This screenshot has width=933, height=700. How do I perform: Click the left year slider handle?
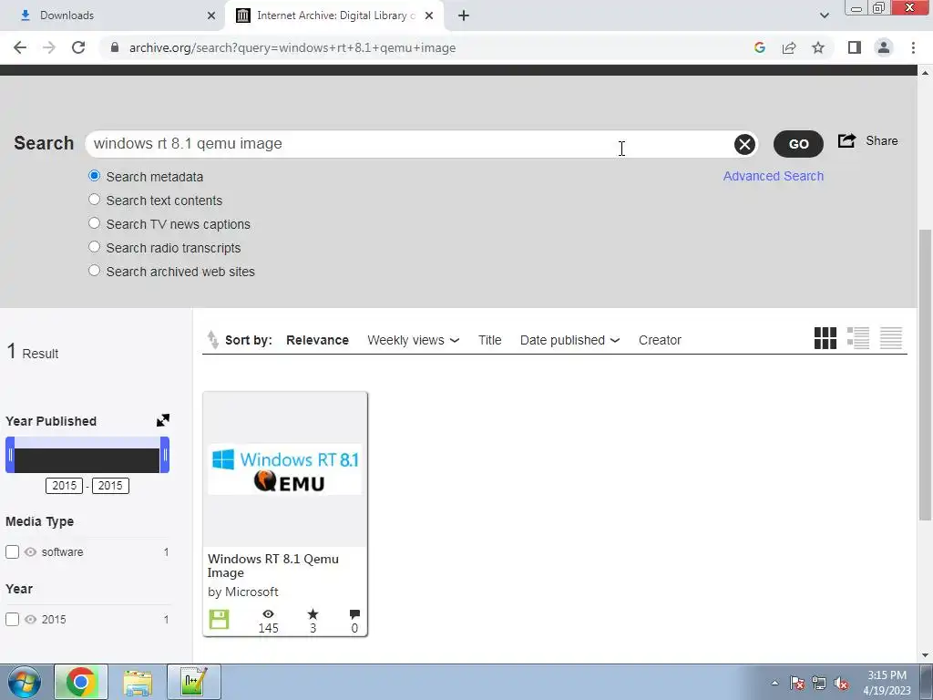[10, 455]
